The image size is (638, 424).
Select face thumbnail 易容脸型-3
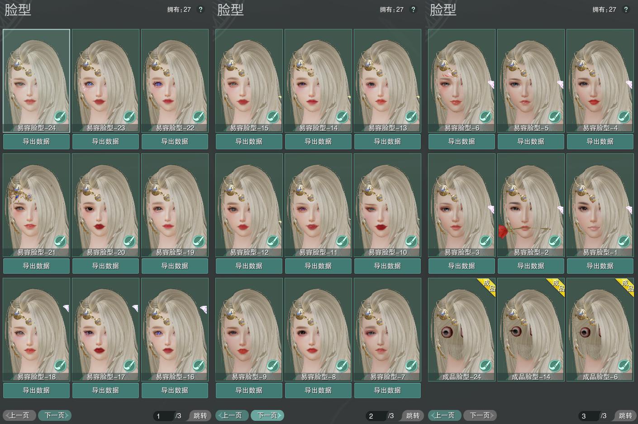point(462,205)
